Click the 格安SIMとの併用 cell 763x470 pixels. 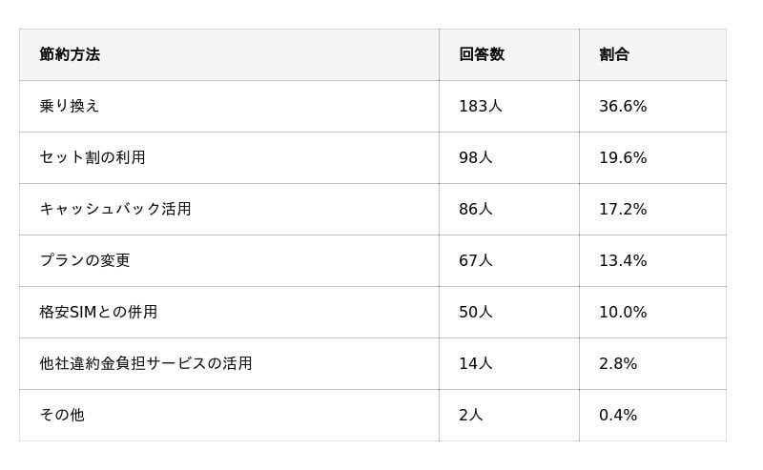pyautogui.click(x=98, y=312)
